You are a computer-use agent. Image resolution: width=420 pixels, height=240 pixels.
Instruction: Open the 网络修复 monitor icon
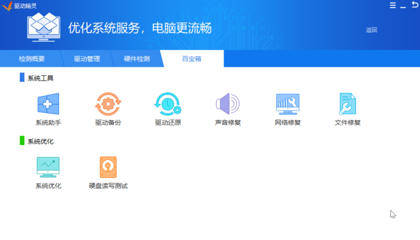pyautogui.click(x=288, y=104)
